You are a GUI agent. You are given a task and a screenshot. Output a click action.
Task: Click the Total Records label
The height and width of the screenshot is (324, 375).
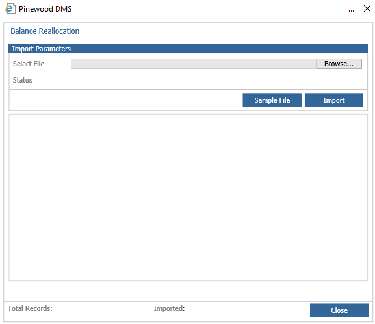click(30, 308)
